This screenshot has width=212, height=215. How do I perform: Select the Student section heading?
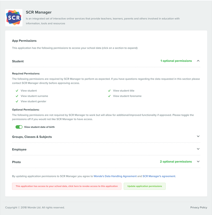click(18, 61)
